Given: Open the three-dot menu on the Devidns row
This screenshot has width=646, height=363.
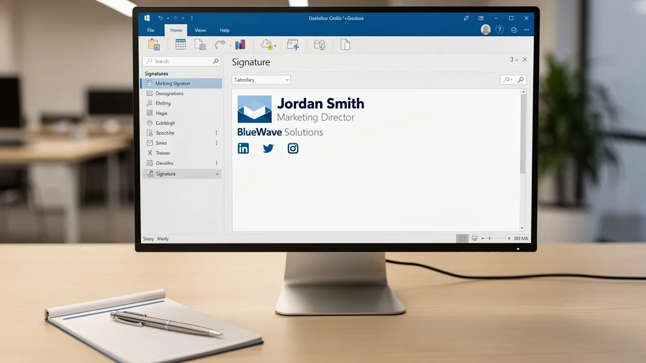Looking at the screenshot, I should click(x=217, y=163).
